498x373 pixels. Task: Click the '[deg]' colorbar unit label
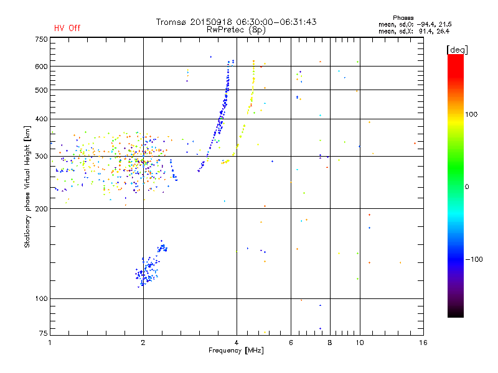(457, 50)
